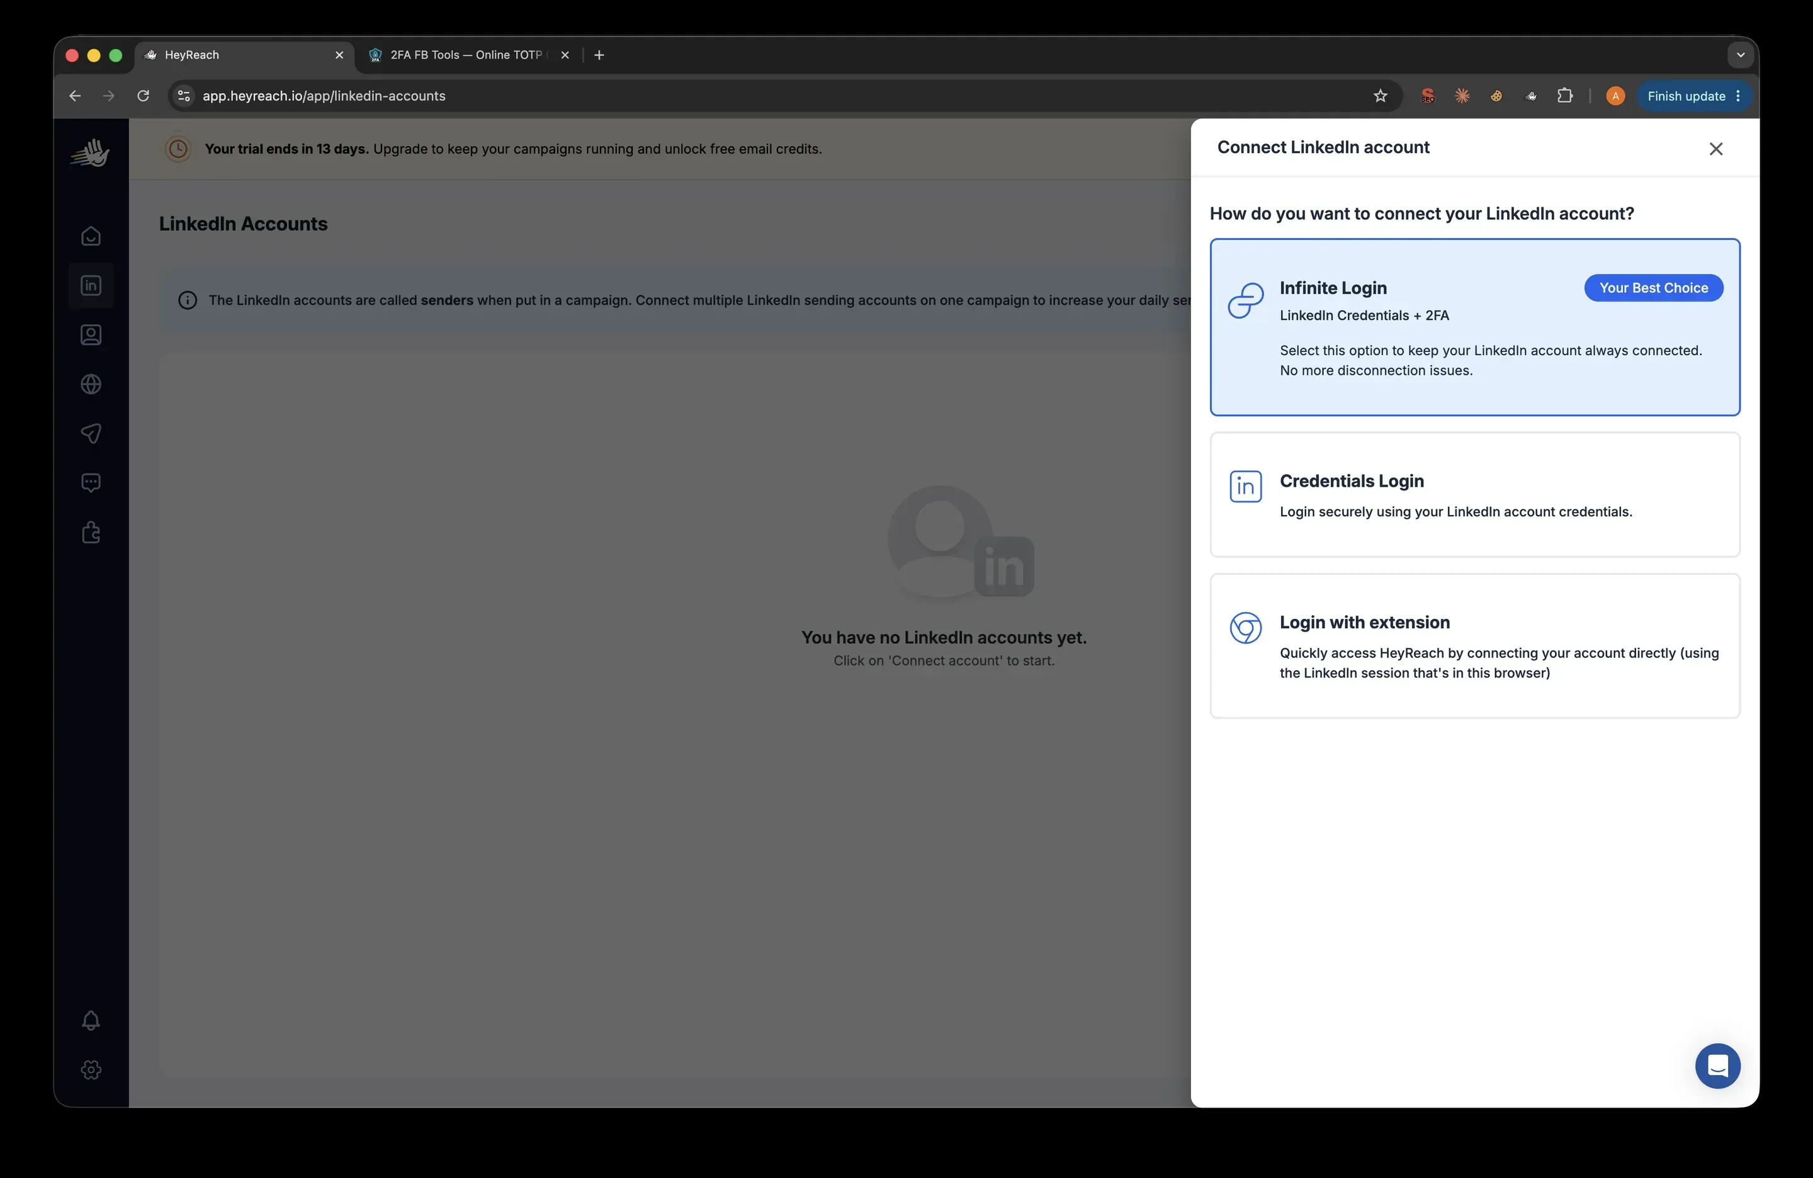1813x1178 pixels.
Task: Open the Chrome profile avatar A
Action: 1615,96
